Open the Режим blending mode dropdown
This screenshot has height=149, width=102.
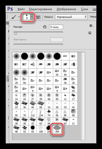coord(71,17)
